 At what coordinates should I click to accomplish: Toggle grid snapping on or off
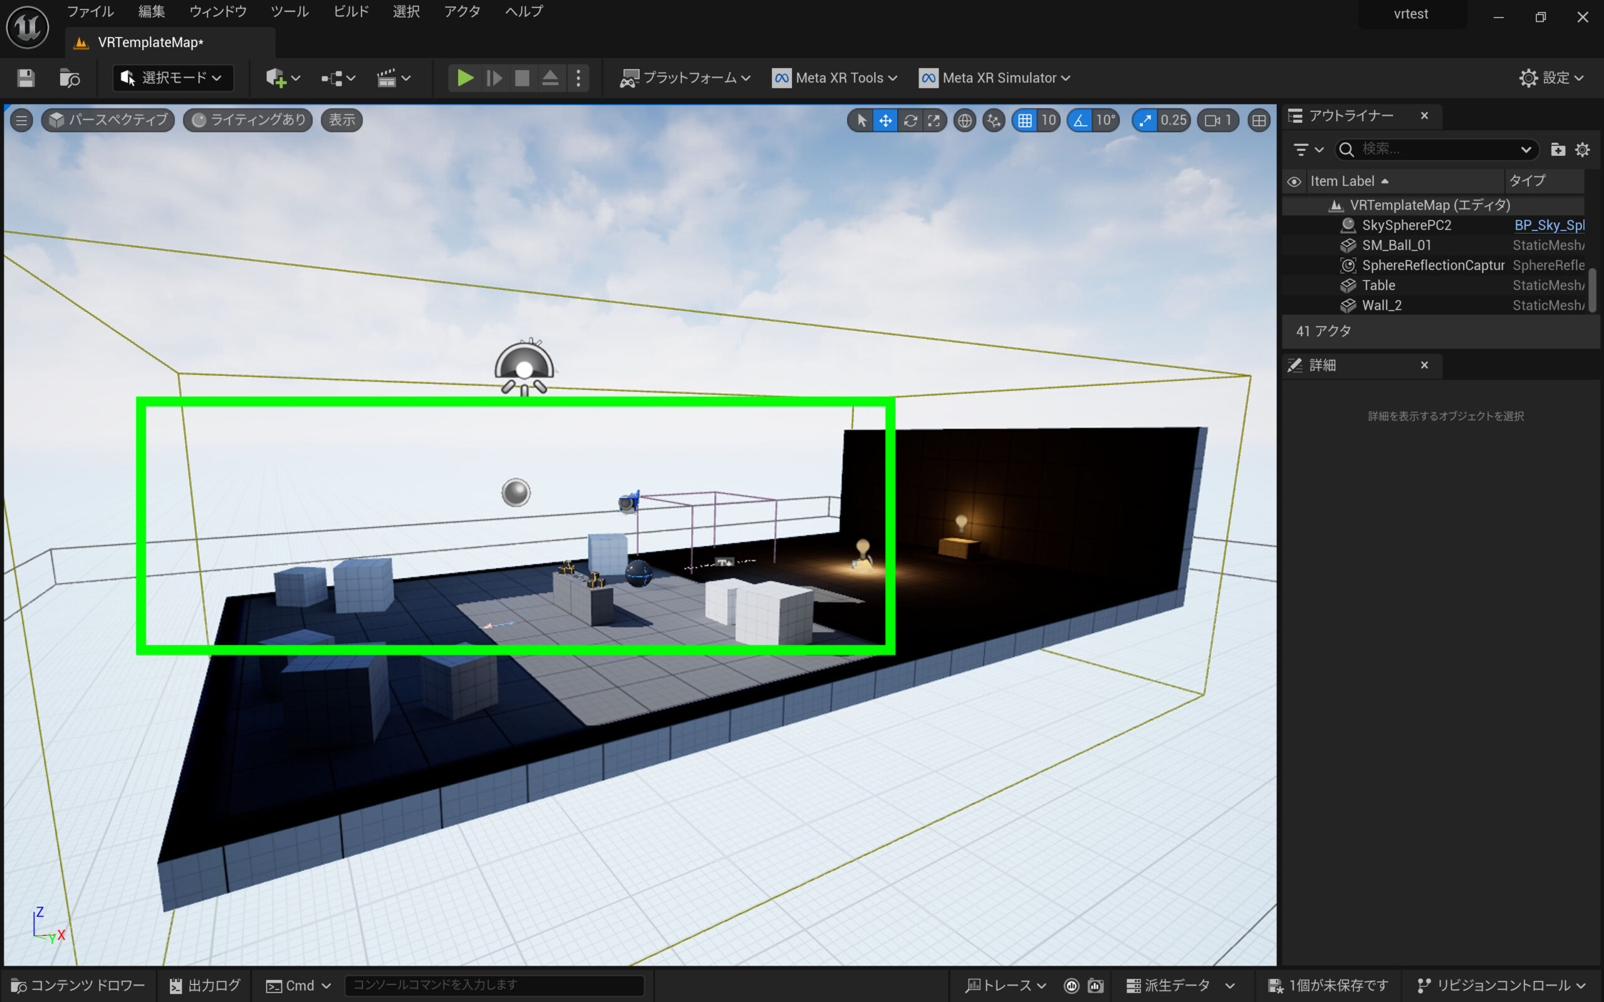[1024, 120]
